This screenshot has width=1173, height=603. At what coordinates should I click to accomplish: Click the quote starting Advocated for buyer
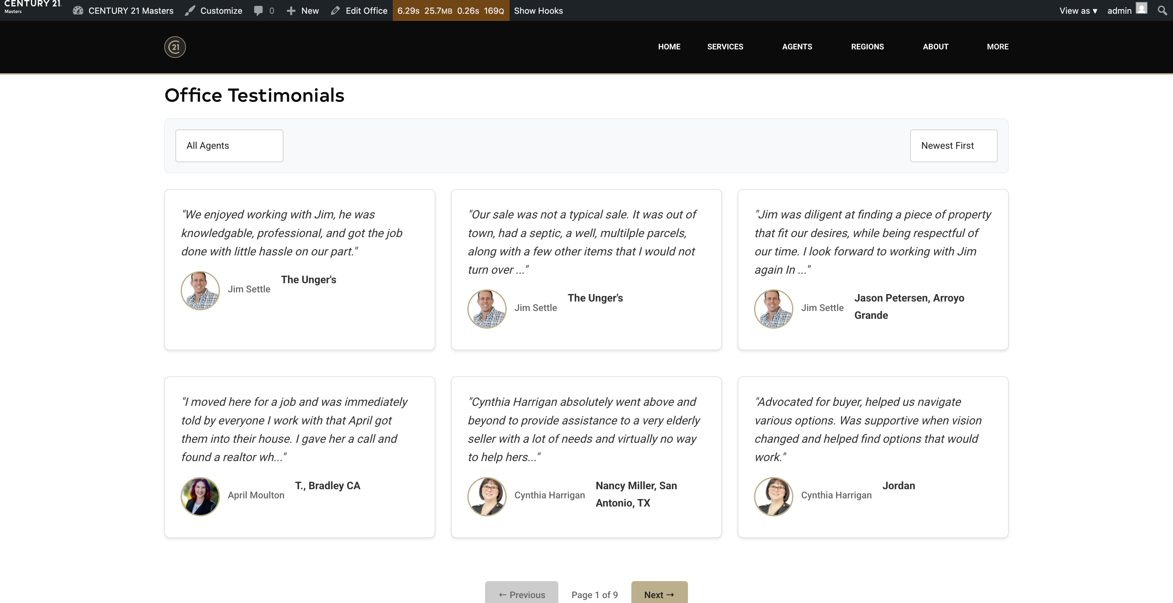pyautogui.click(x=868, y=430)
